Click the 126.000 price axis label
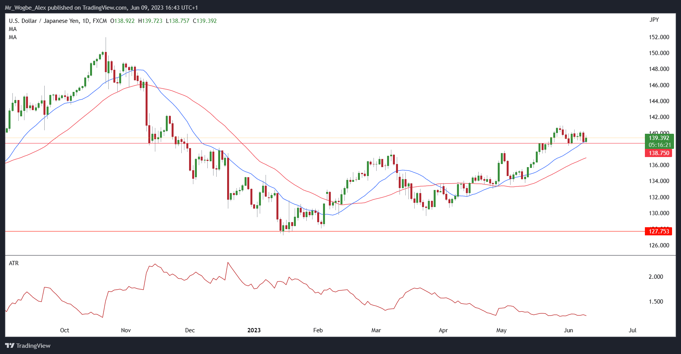This screenshot has width=681, height=354. coord(659,245)
